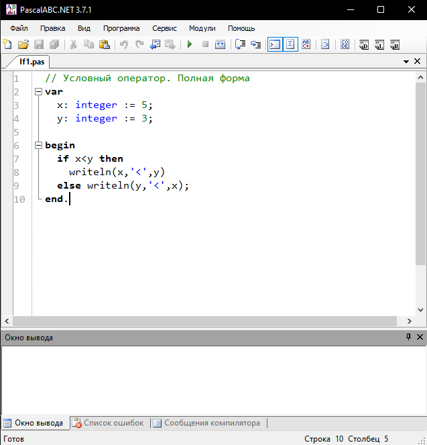Image resolution: width=427 pixels, height=445 pixels.
Task: Create a new file from toolbar
Action: point(7,44)
